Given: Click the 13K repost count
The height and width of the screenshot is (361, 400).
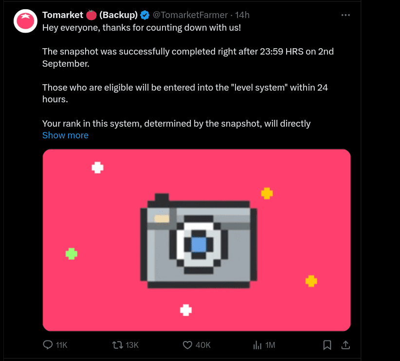Looking at the screenshot, I should click(132, 345).
